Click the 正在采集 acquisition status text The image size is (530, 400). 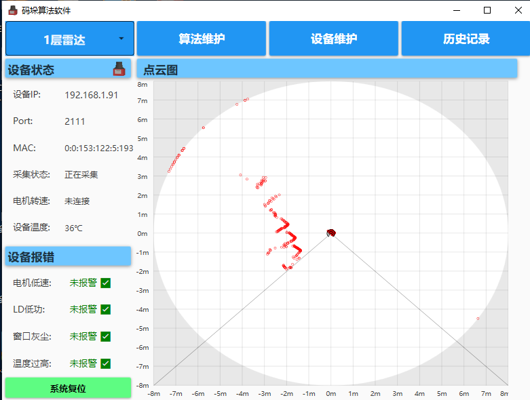tap(81, 174)
